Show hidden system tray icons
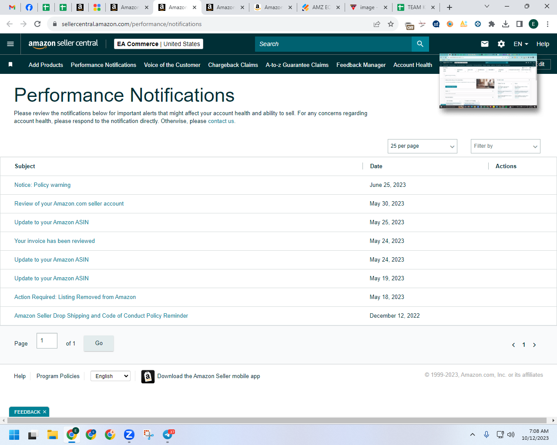This screenshot has width=557, height=445. pos(473,435)
